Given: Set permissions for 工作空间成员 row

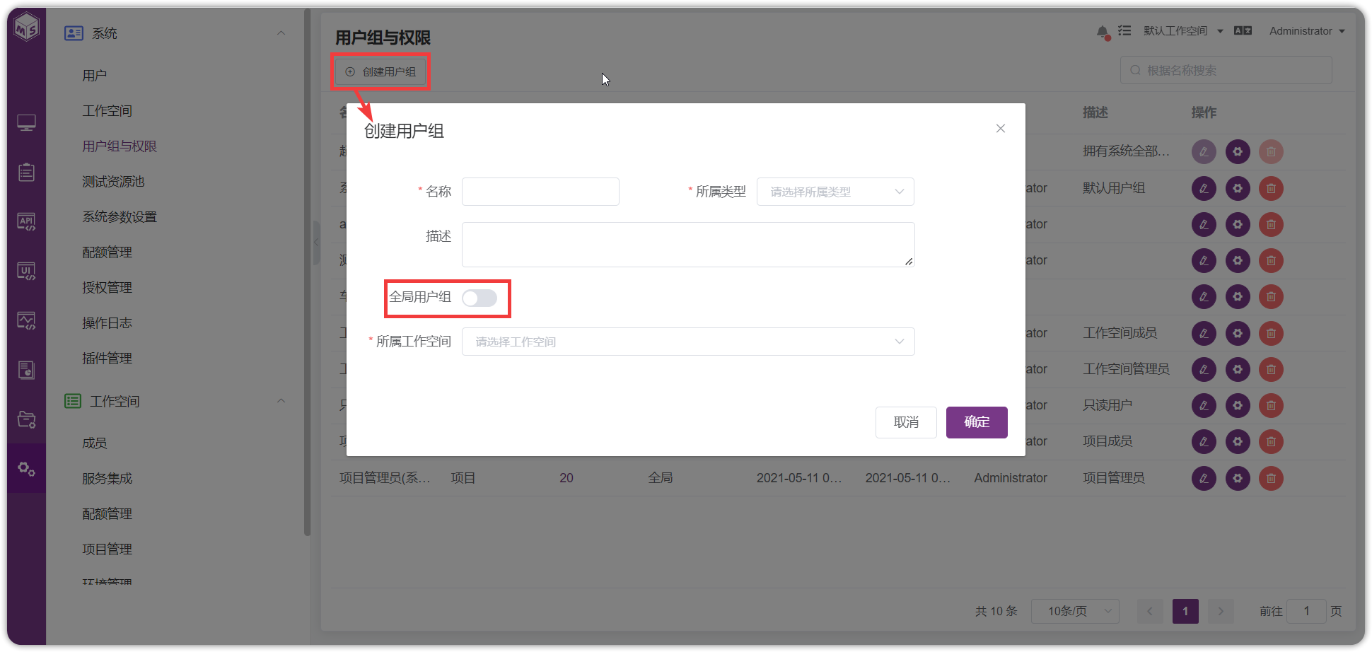Looking at the screenshot, I should coord(1238,333).
